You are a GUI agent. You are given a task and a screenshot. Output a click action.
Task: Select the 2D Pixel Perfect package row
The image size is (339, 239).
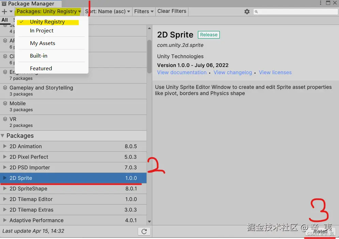(73, 157)
